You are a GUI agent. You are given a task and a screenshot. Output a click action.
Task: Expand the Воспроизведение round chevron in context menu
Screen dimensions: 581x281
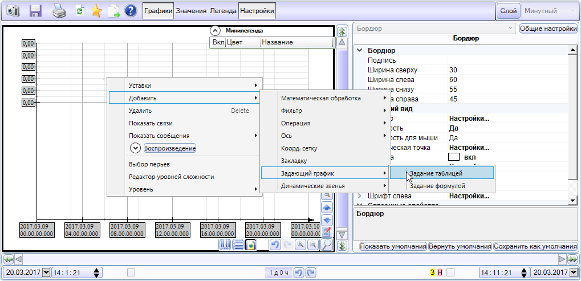coord(136,148)
